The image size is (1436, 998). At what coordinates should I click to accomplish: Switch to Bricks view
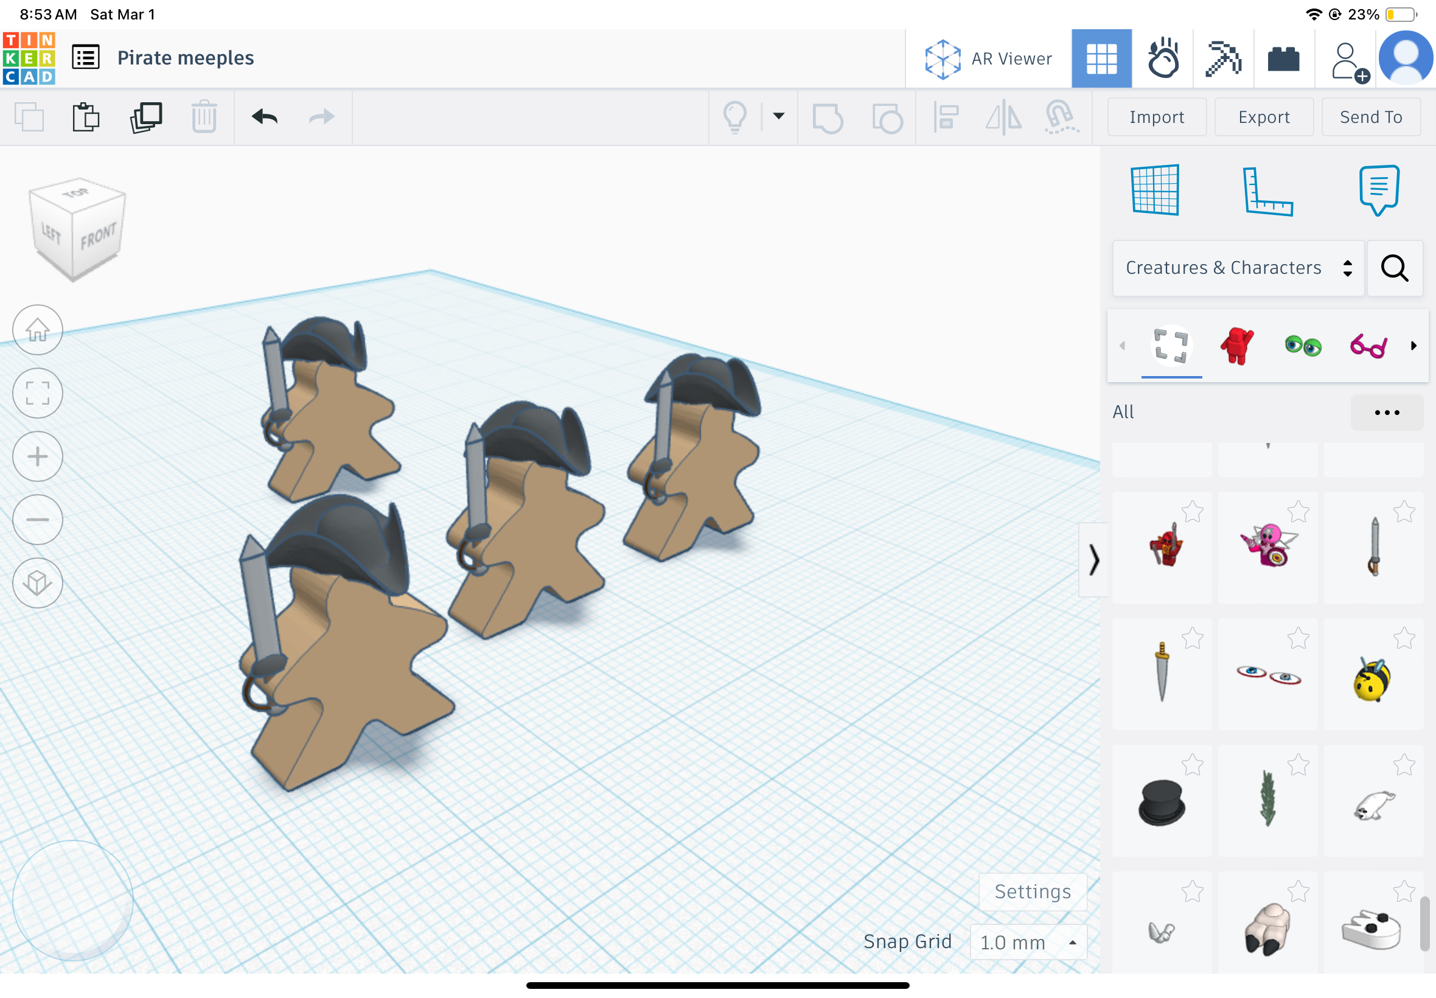[x=1283, y=58]
